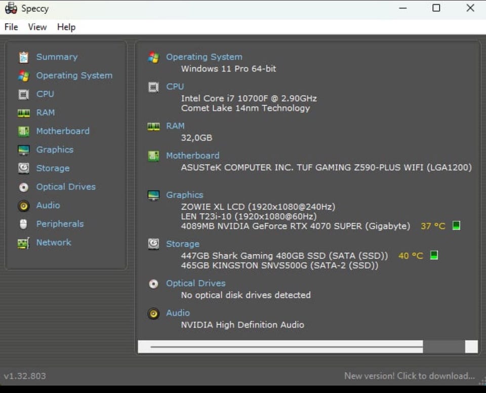486x393 pixels.
Task: Click the Shark Gaming 480GB SSD line
Action: point(284,256)
